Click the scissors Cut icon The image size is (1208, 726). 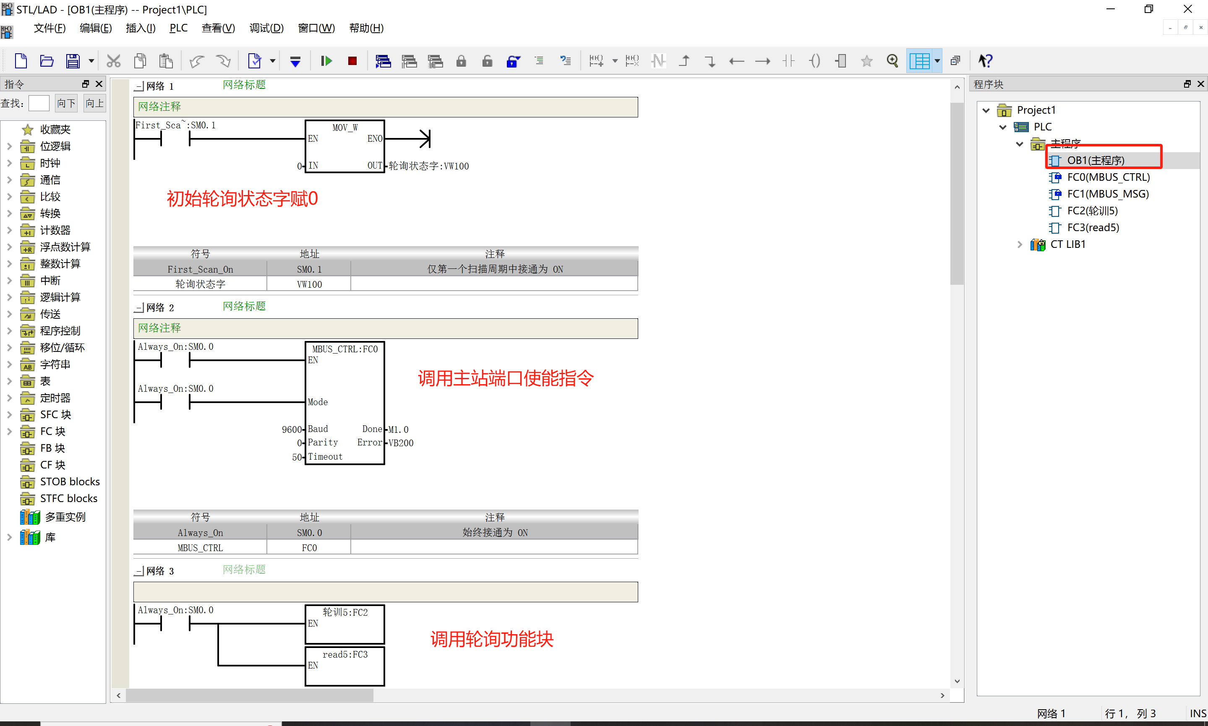click(114, 61)
